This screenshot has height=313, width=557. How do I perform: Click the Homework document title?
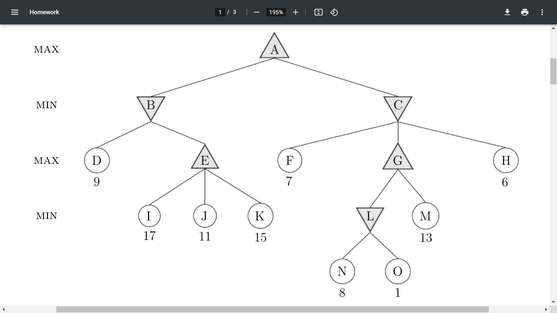click(44, 12)
